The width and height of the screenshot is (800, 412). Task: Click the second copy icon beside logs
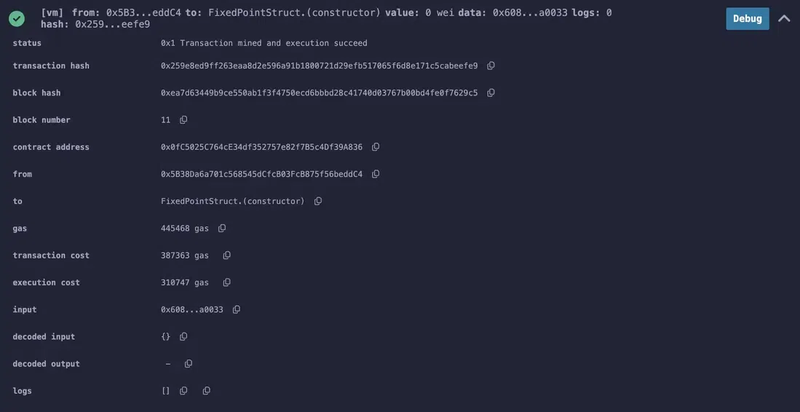coord(207,391)
